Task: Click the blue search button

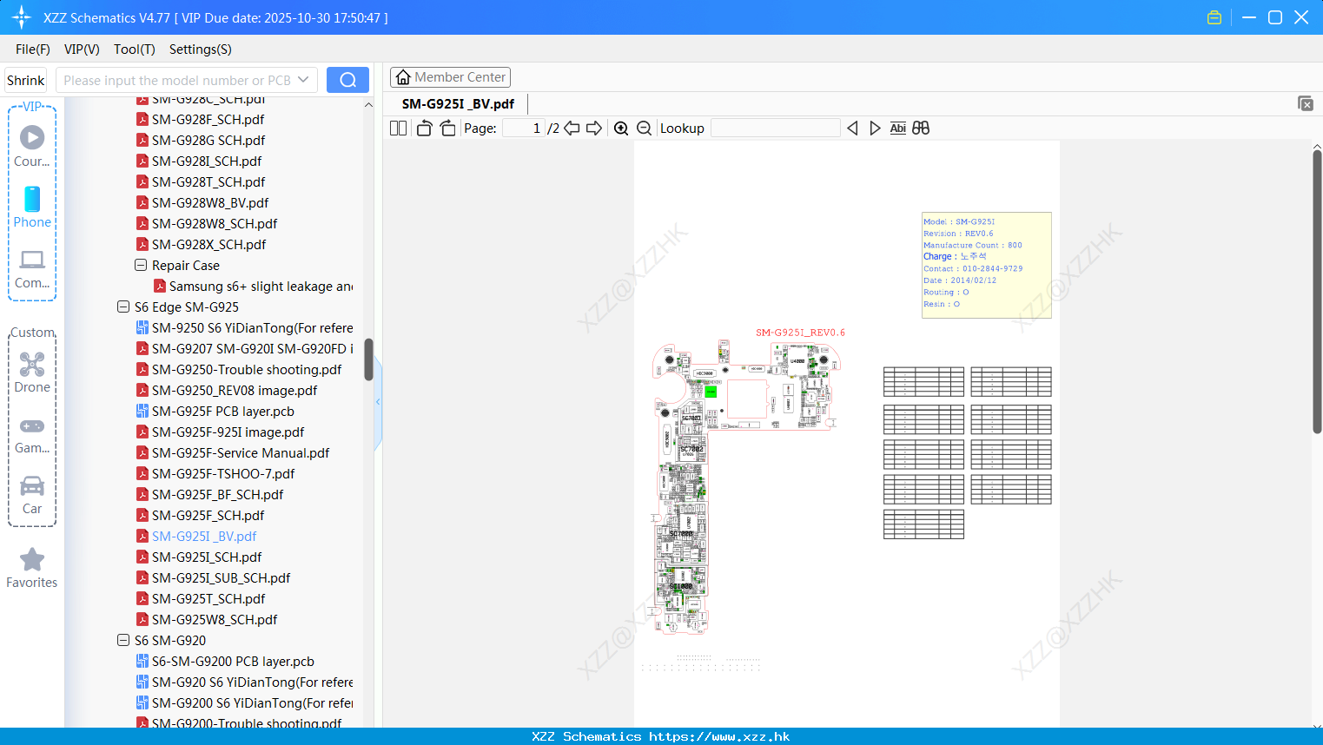Action: pyautogui.click(x=347, y=80)
